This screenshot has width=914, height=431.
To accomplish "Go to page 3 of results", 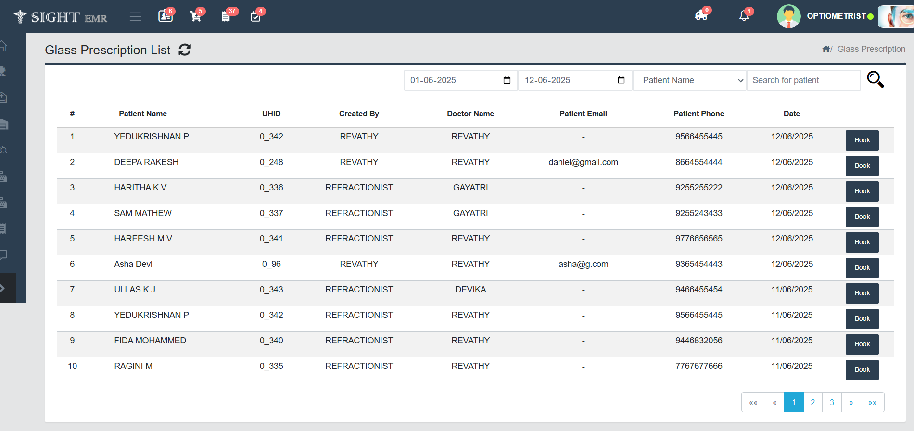I will [x=832, y=402].
